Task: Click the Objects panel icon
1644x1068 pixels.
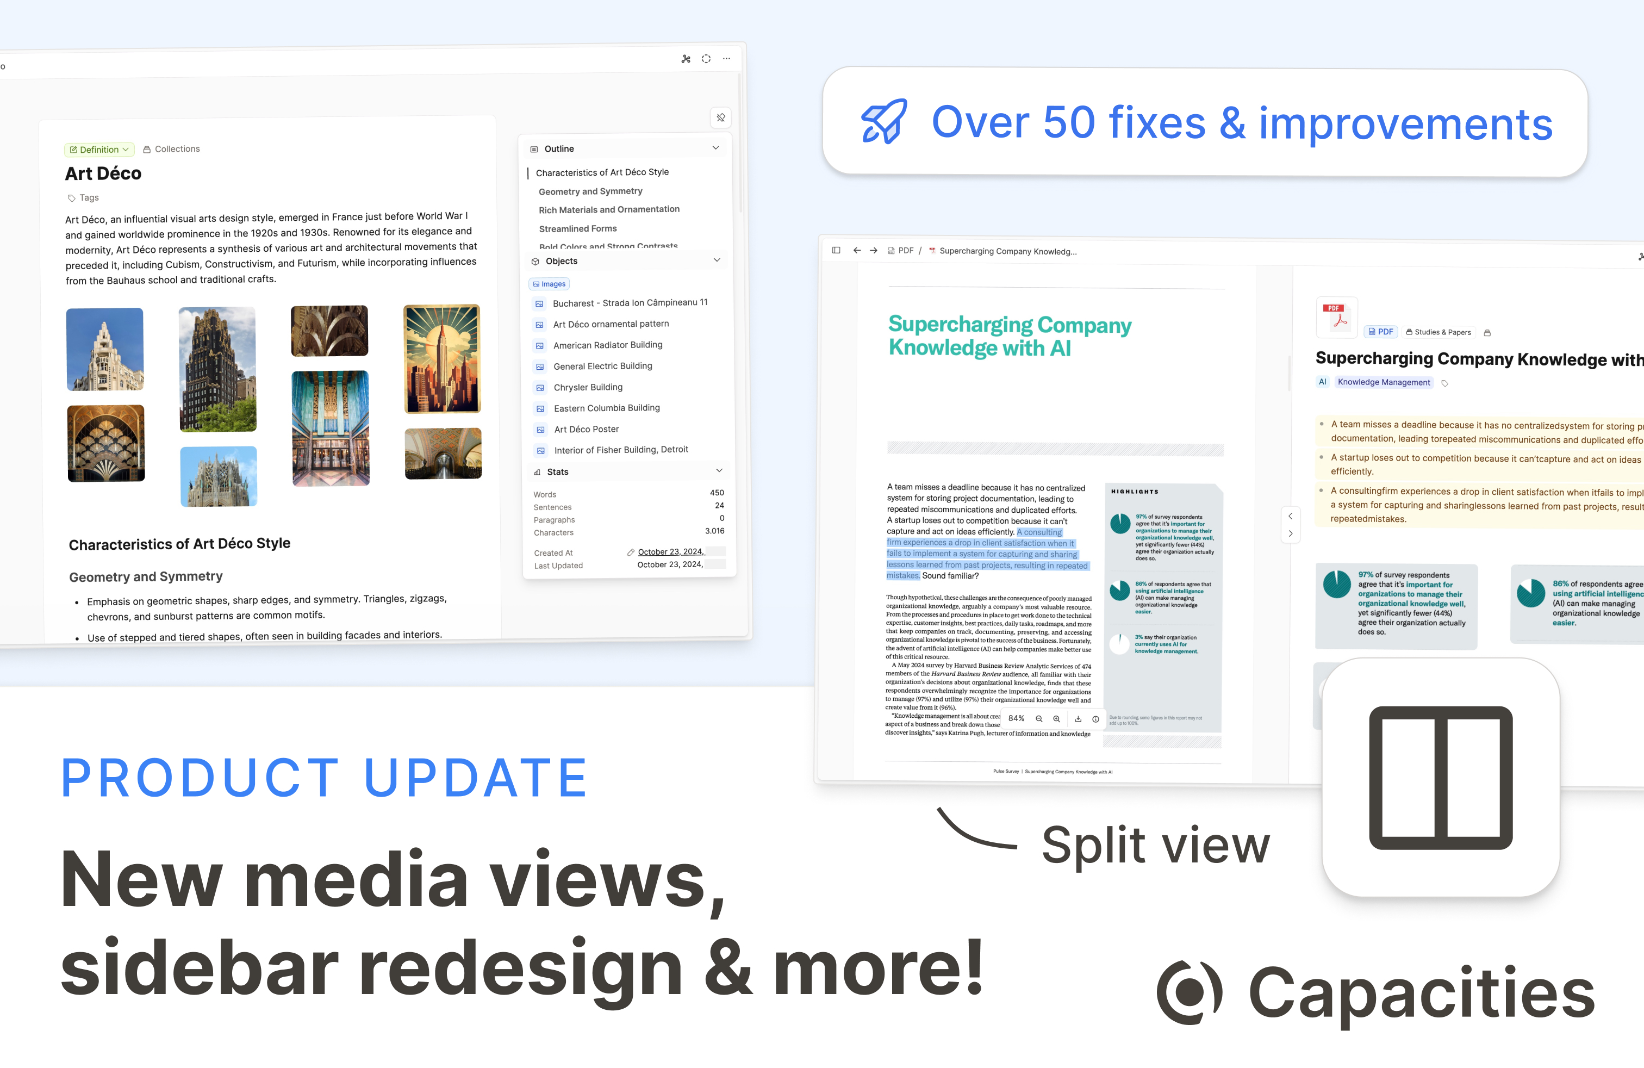Action: 537,262
